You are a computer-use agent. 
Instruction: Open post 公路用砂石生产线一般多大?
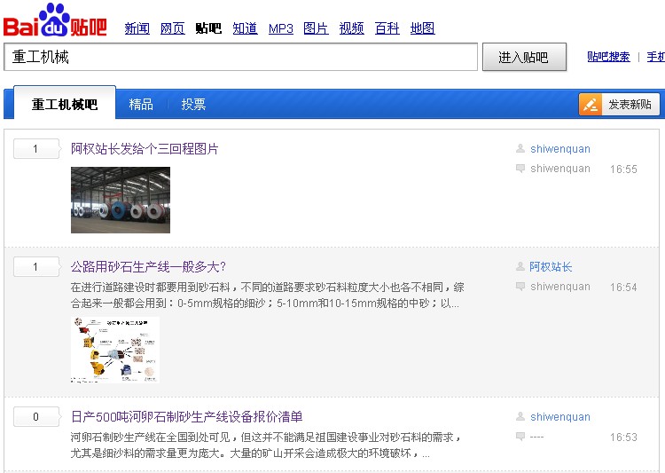tap(148, 266)
